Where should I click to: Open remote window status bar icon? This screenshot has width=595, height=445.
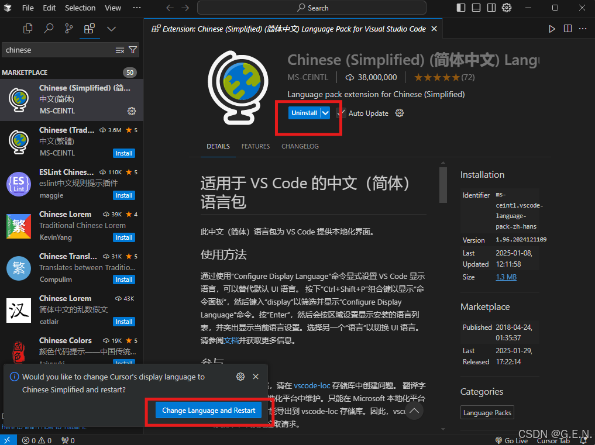(8, 440)
